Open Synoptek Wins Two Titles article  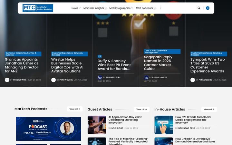[x=208, y=65]
